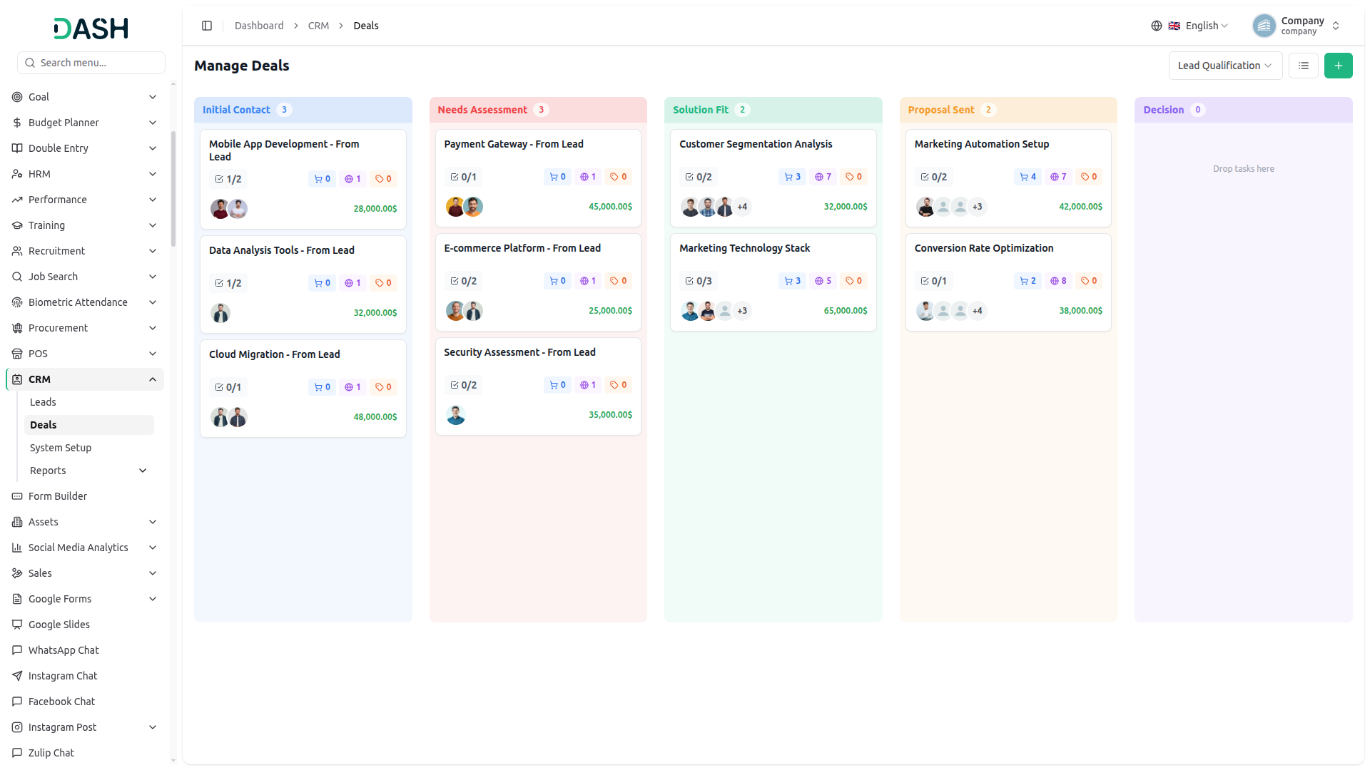The height and width of the screenshot is (770, 1370).
Task: Click the Instagram Chat send icon
Action: point(17,676)
